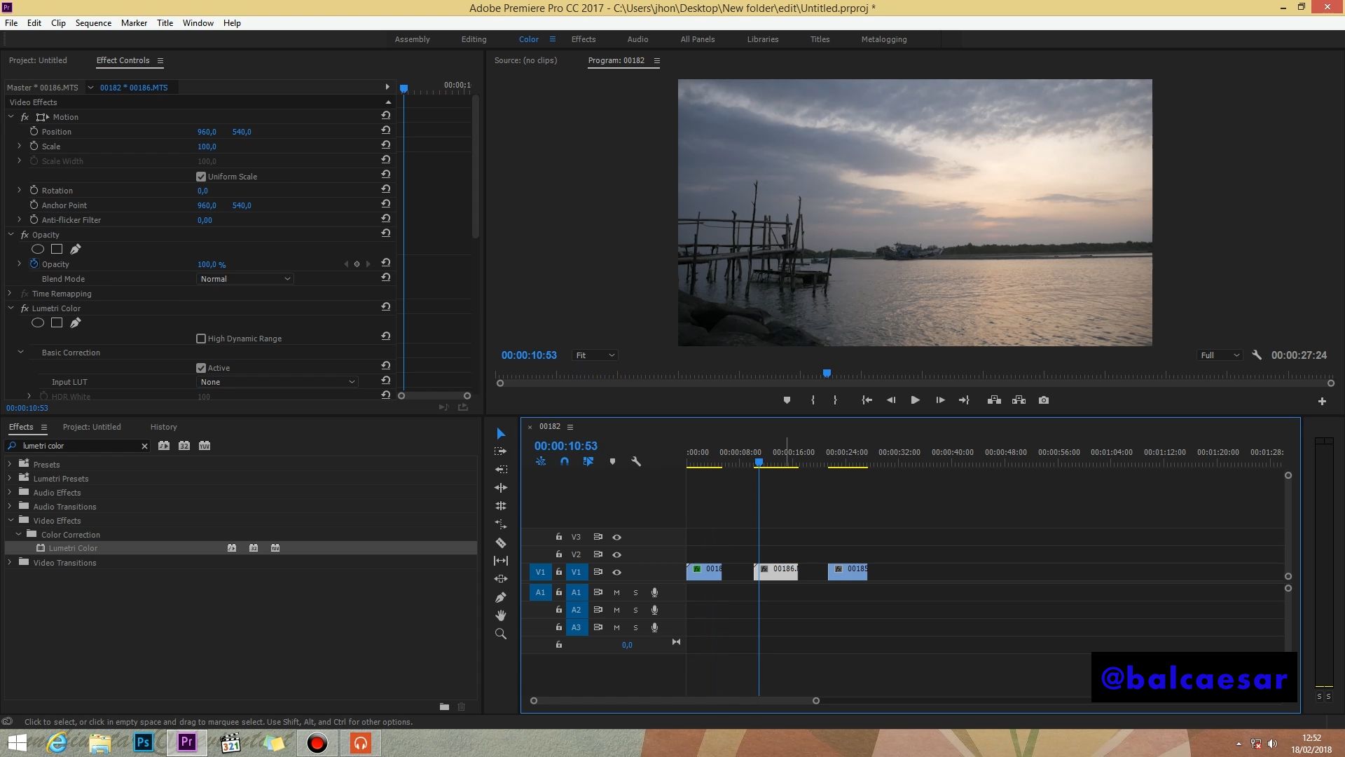1345x757 pixels.
Task: Toggle V1 track output eye
Action: tap(617, 572)
